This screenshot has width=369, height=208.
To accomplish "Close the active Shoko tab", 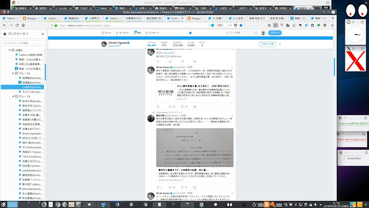I will click(x=182, y=18).
